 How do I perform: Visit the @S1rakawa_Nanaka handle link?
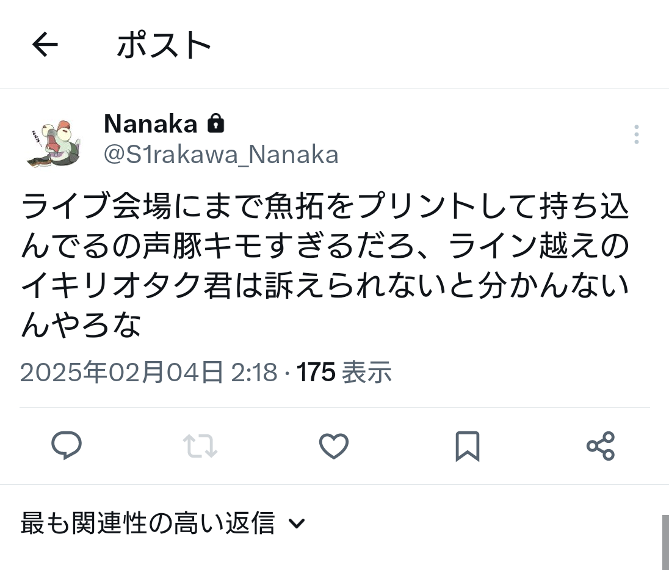click(221, 154)
